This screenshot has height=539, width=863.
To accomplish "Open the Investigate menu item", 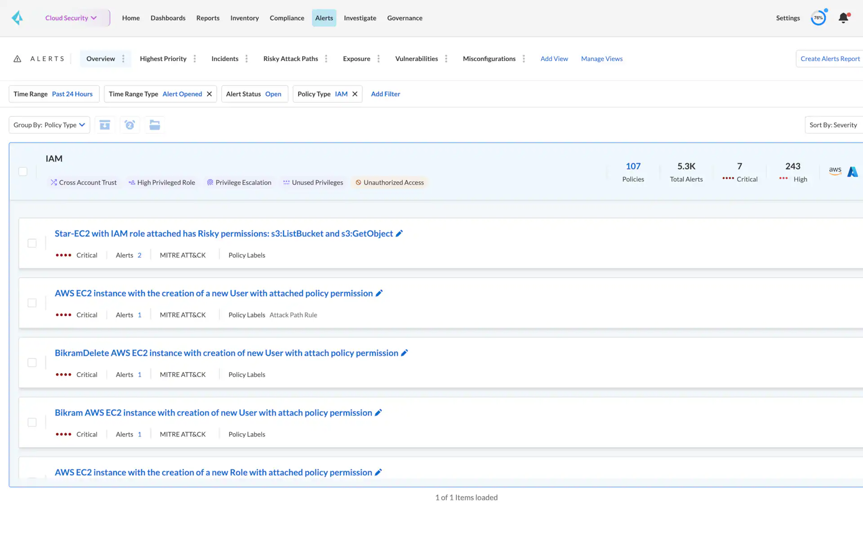I will [x=360, y=18].
